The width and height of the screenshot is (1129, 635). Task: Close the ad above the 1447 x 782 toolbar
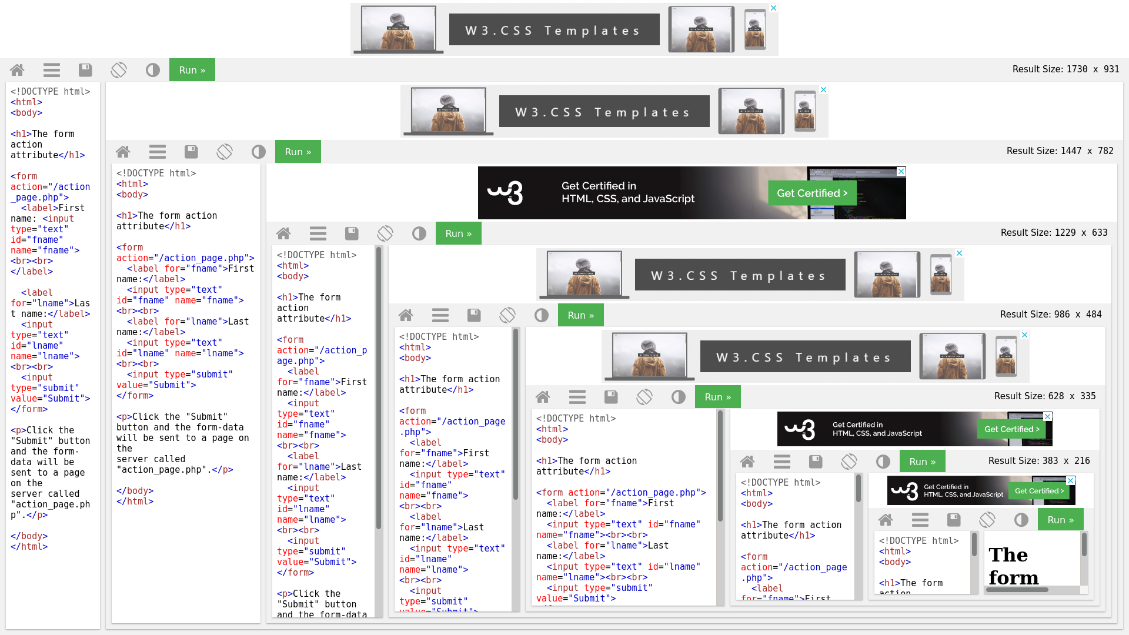824,90
